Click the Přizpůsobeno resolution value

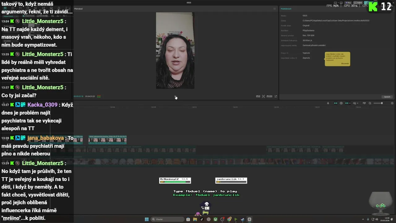click(x=308, y=30)
